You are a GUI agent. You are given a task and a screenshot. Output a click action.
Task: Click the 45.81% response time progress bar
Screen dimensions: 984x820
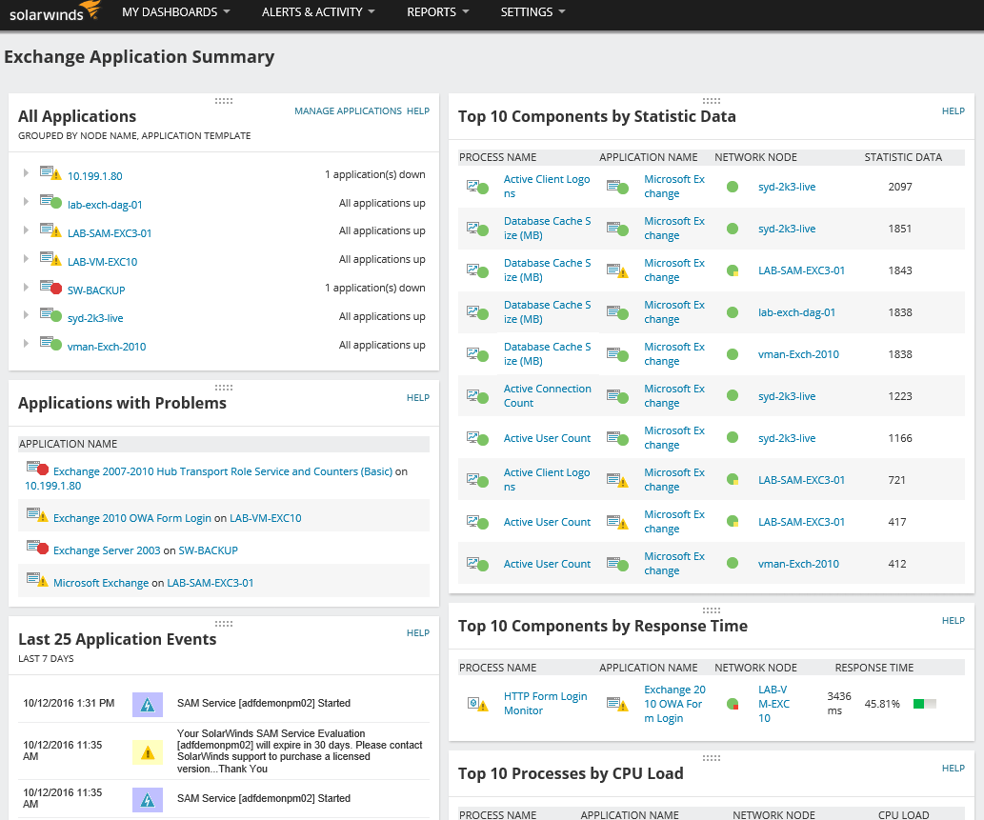coord(924,704)
